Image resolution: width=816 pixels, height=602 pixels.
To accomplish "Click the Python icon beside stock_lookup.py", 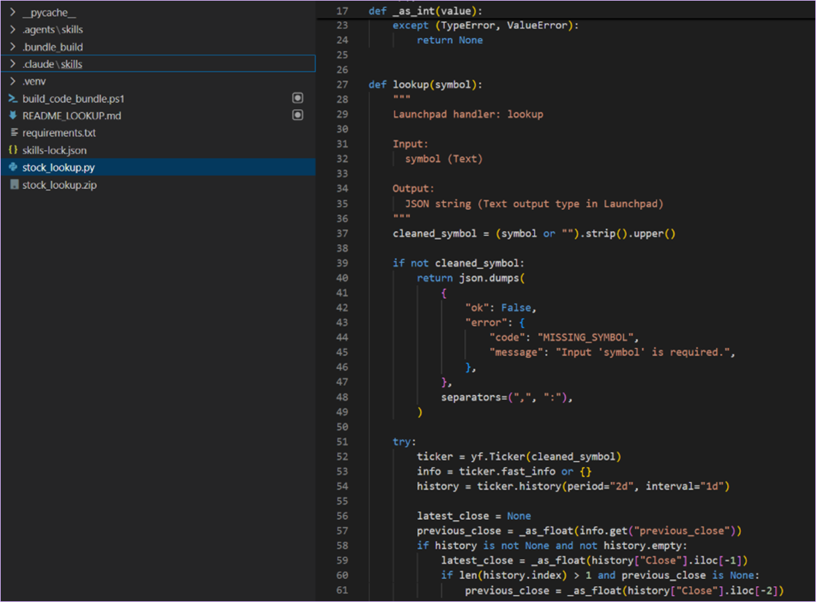I will 12,168.
